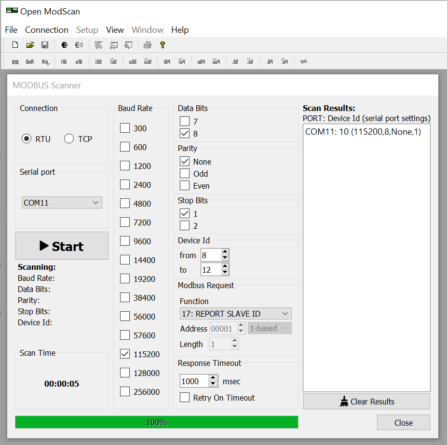Select the swapped u64 format icon

(216, 61)
